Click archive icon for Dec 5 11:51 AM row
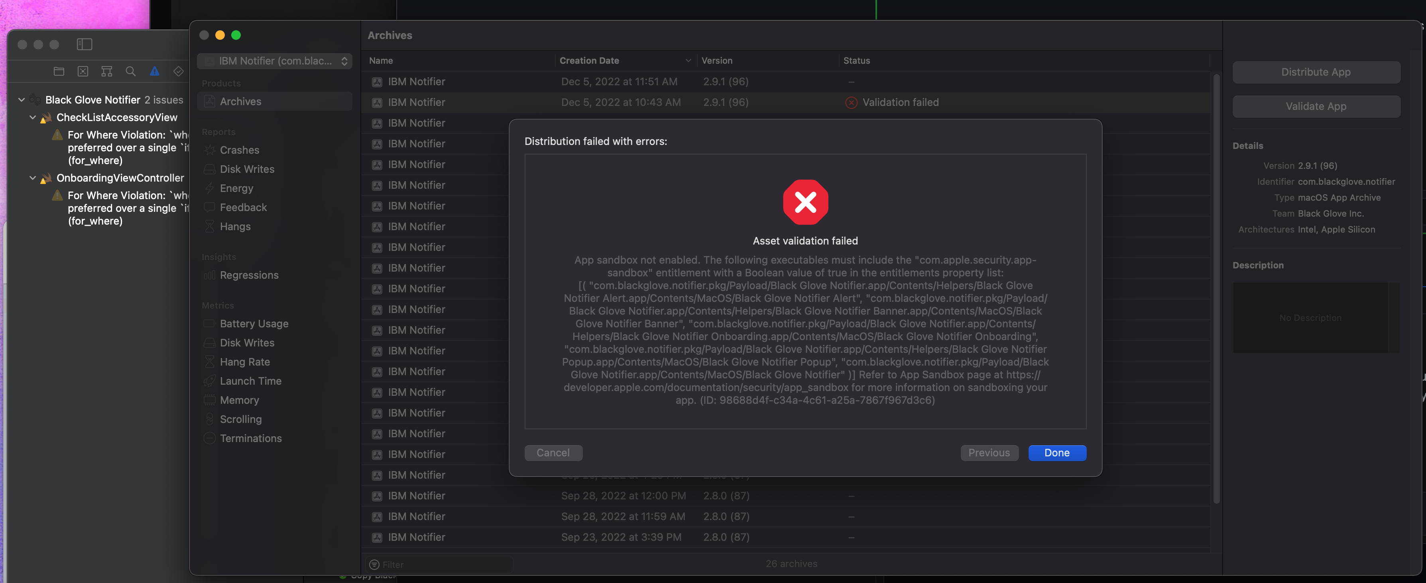The image size is (1426, 583). click(377, 82)
